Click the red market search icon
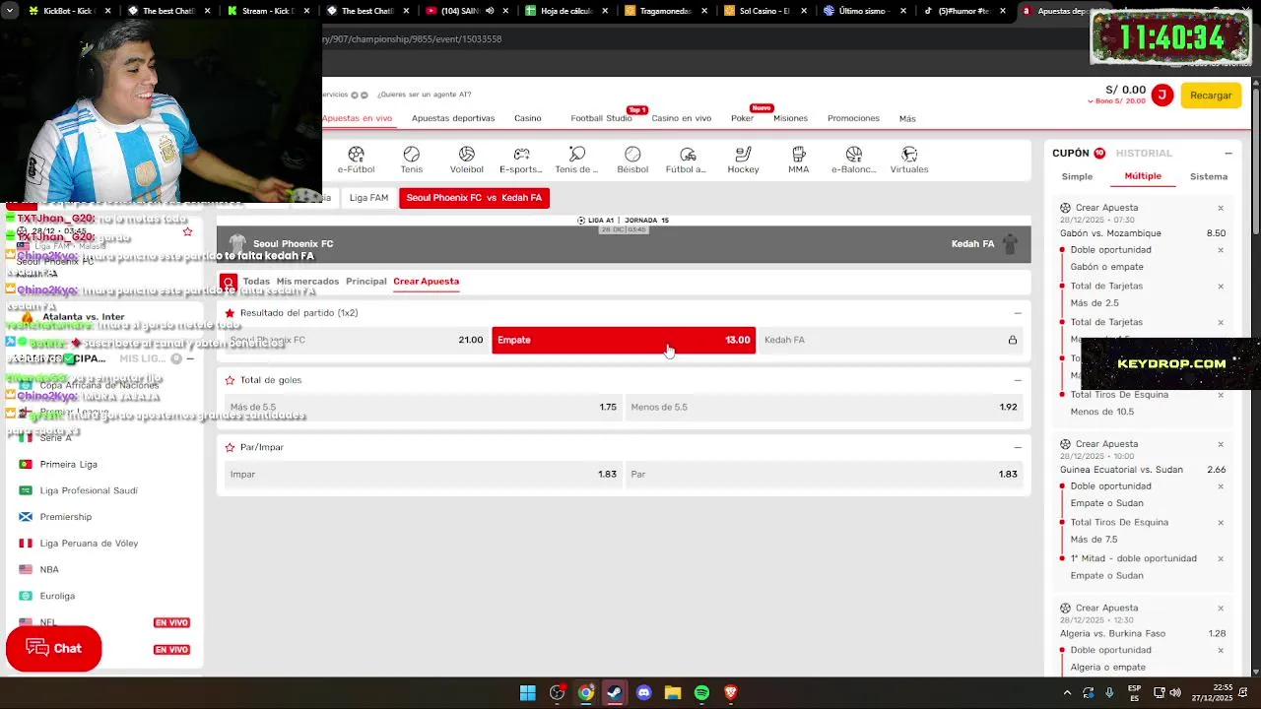 229,282
